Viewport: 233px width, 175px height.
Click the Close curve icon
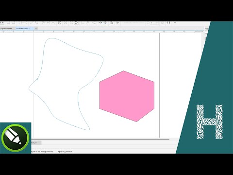(76, 23)
